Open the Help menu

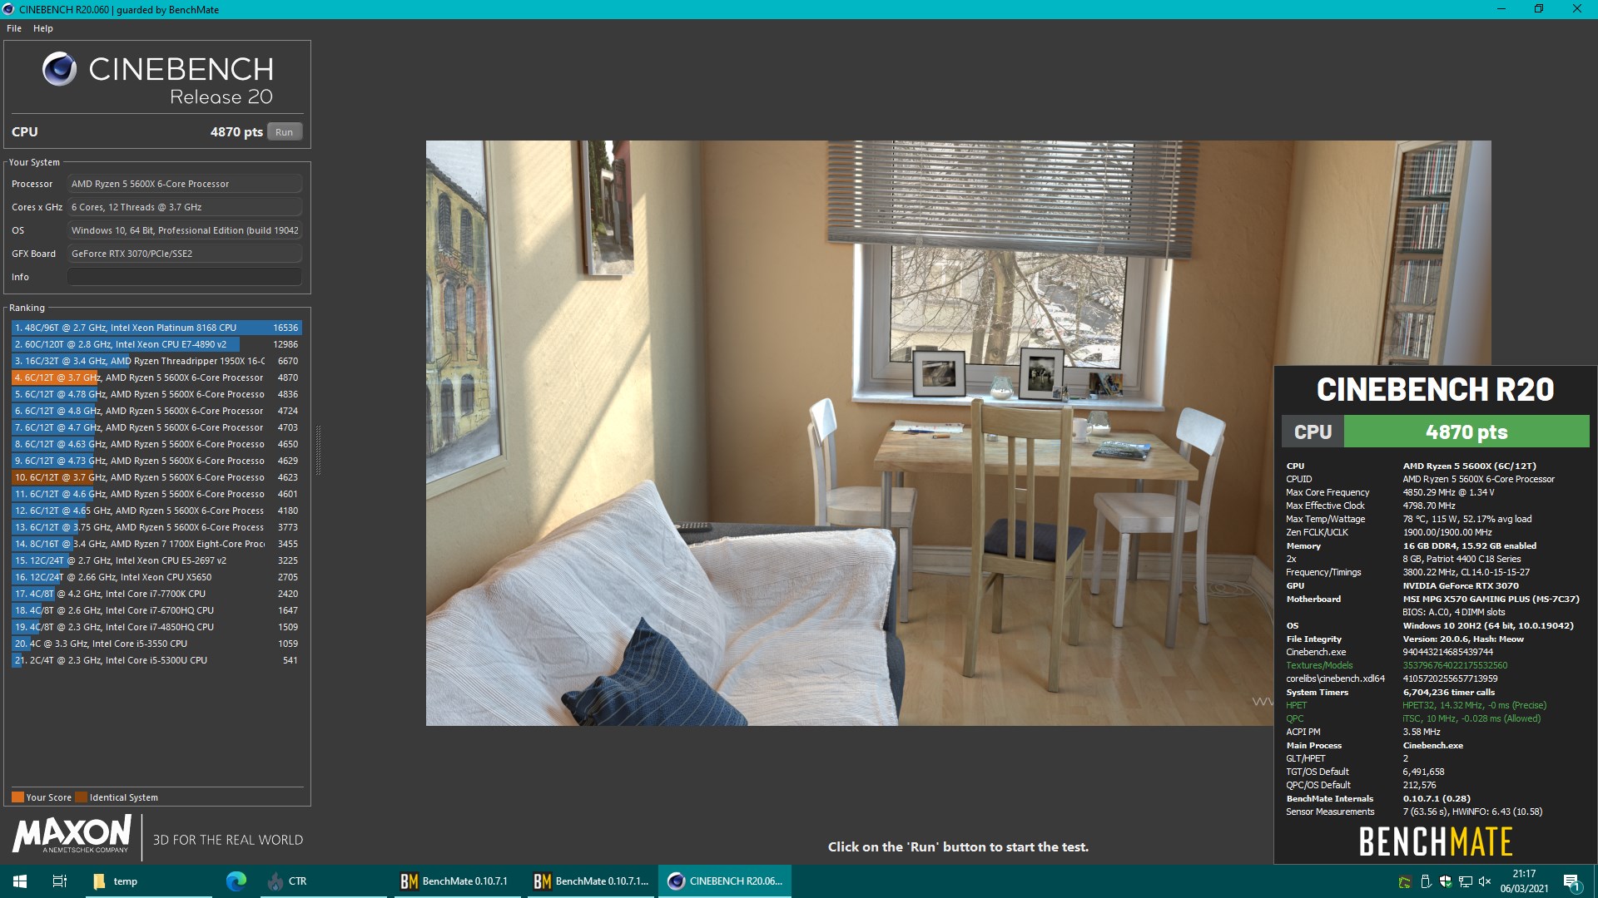(x=43, y=28)
